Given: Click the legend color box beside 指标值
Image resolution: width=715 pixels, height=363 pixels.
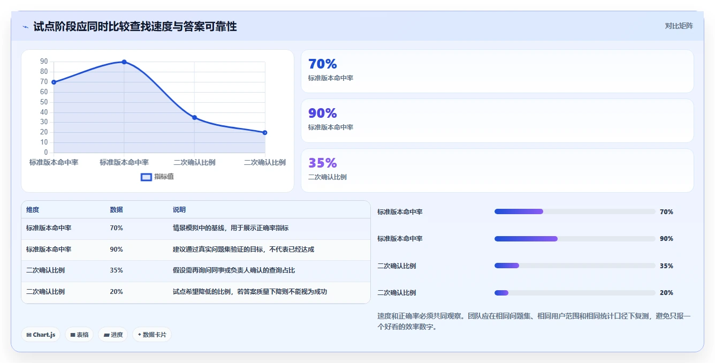Looking at the screenshot, I should tap(146, 177).
